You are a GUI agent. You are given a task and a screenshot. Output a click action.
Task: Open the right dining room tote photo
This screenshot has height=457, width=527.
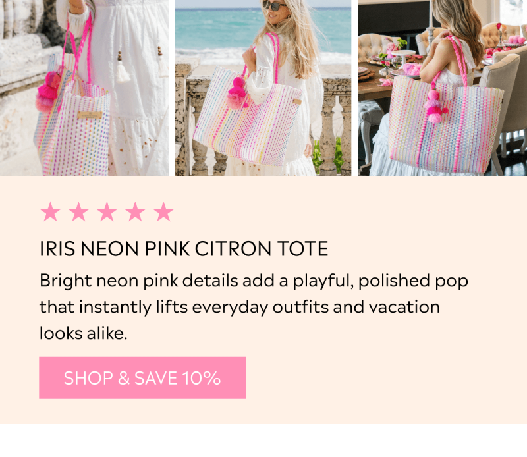pos(442,88)
